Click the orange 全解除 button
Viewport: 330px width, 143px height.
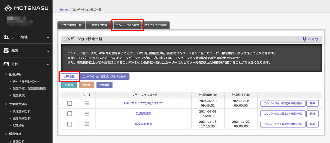[x=87, y=85]
